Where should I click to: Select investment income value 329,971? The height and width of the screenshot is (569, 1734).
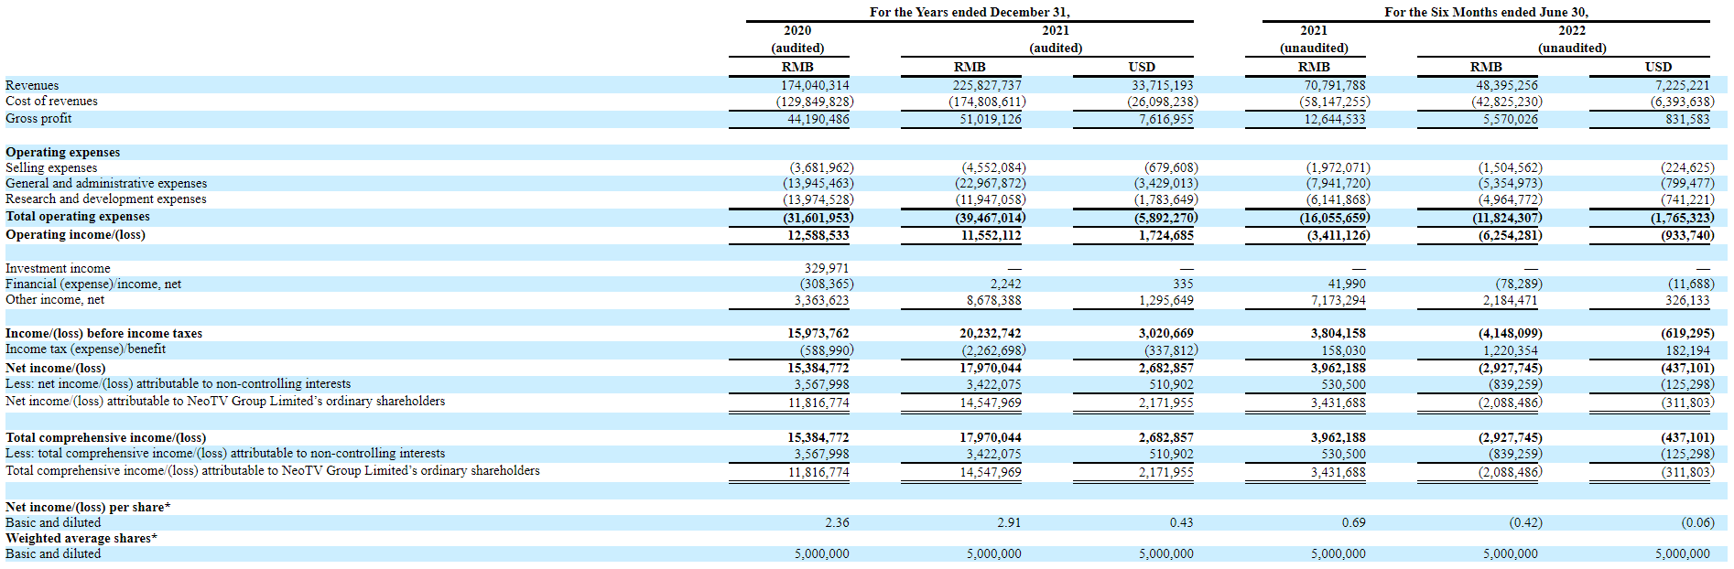[x=826, y=268]
